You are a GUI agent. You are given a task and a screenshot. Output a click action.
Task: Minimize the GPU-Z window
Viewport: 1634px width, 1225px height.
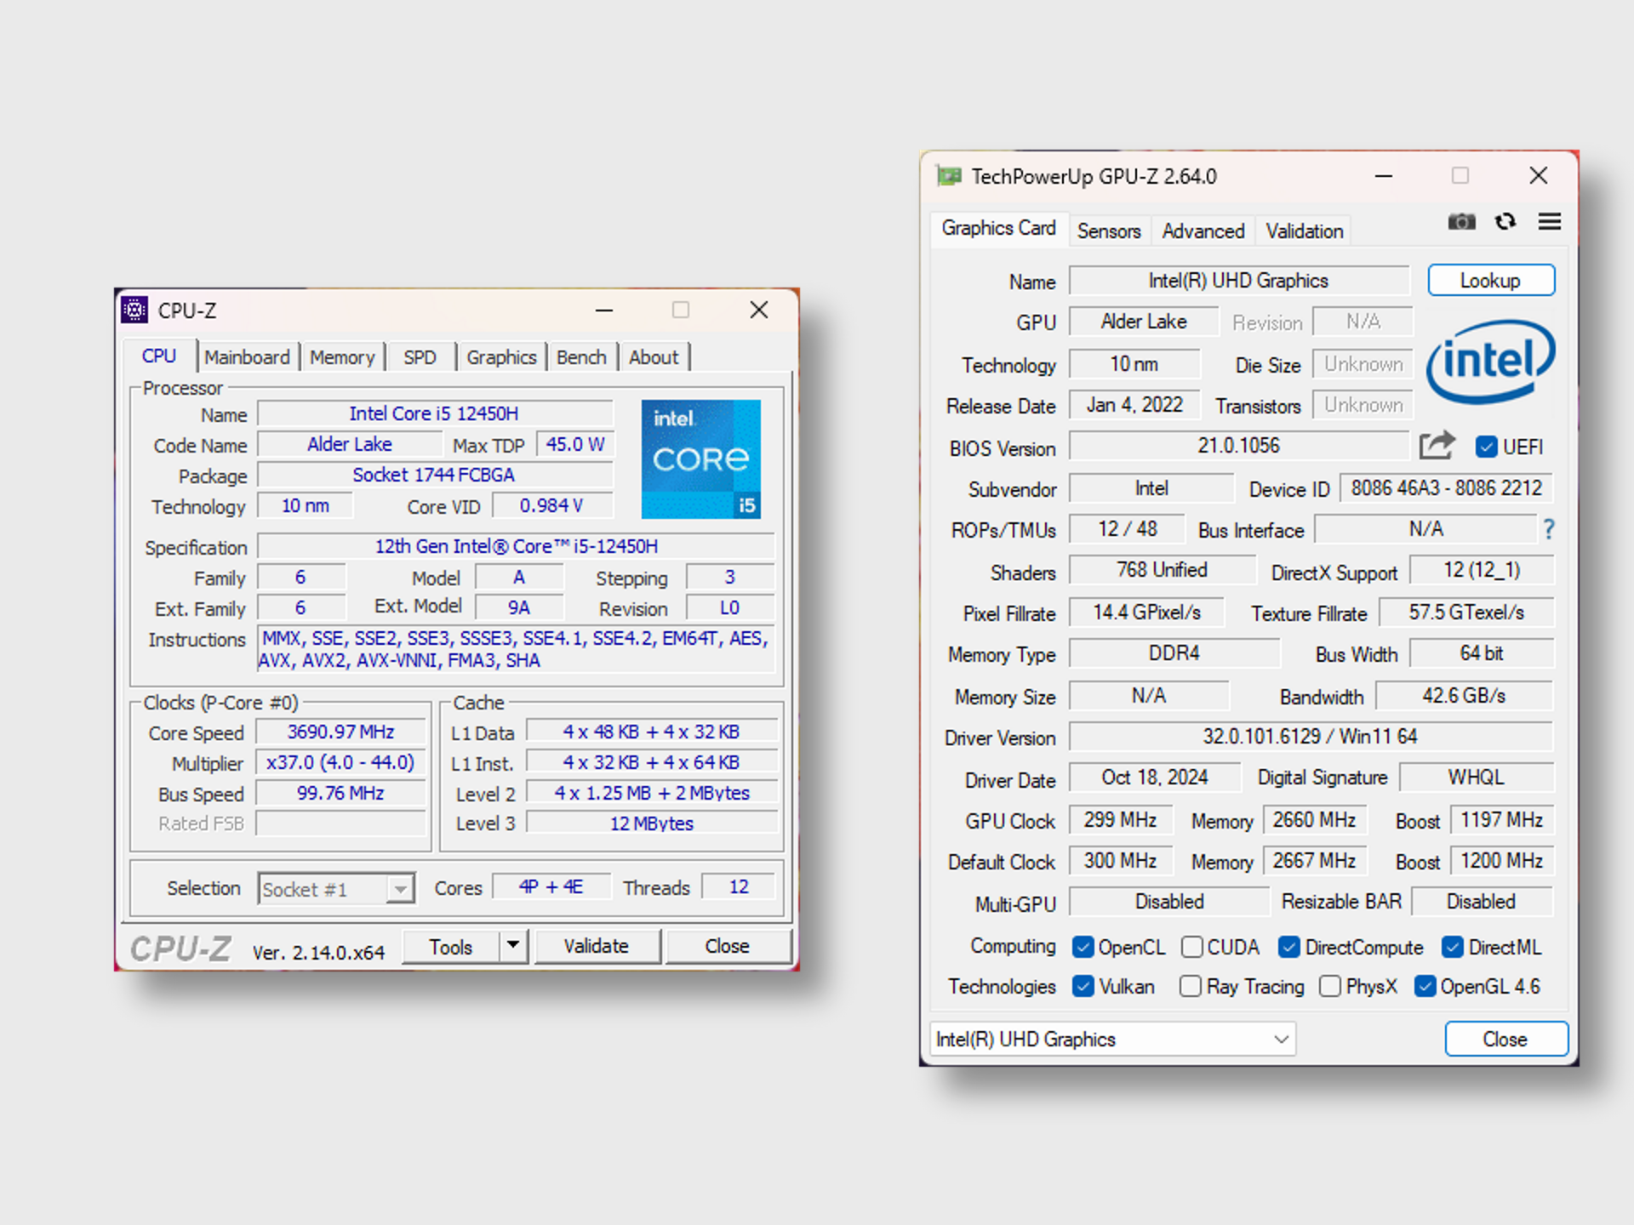1384,176
